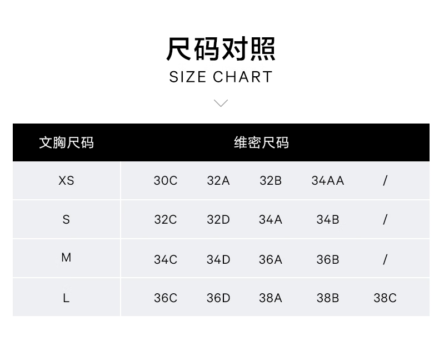Click the slash cell in XS row
The height and width of the screenshot is (345, 439).
385,180
